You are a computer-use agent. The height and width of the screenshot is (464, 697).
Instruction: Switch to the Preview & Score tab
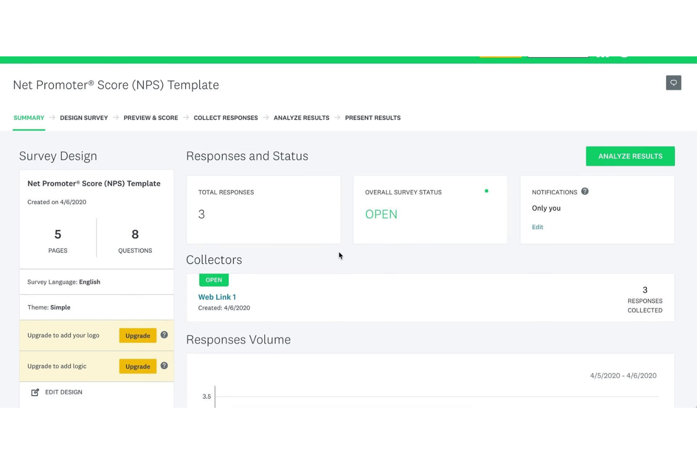point(151,118)
